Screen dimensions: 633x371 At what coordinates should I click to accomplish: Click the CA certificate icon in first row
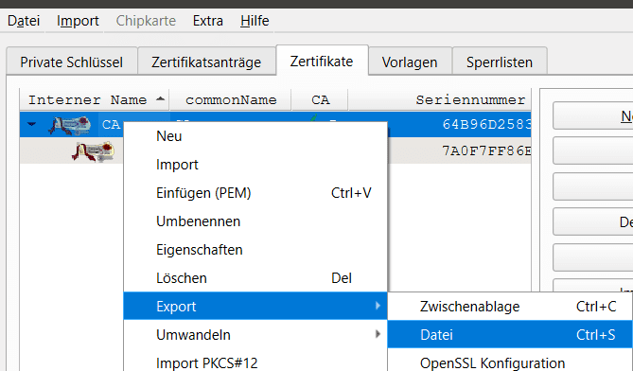click(69, 126)
